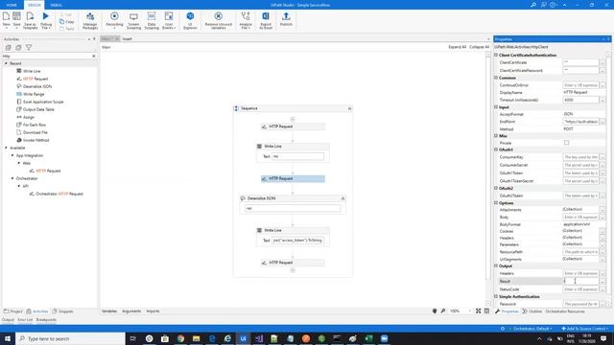Open Excel from the Windows taskbar
The image size is (614, 345).
(x=368, y=338)
